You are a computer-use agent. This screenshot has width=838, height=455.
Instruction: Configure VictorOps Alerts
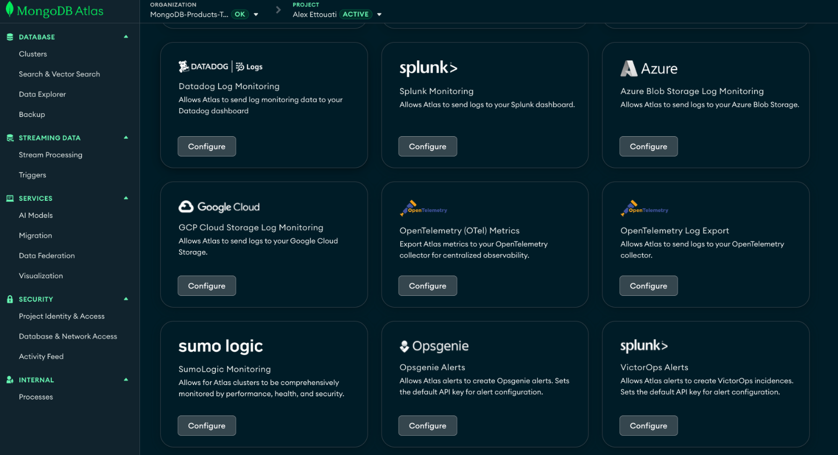point(648,426)
